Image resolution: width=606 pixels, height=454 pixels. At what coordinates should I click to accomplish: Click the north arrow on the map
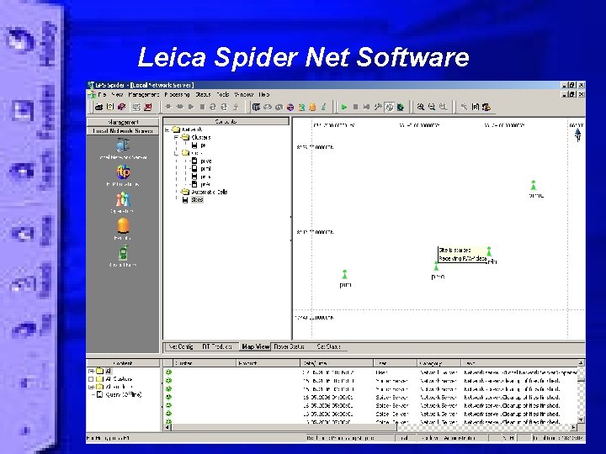point(577,135)
